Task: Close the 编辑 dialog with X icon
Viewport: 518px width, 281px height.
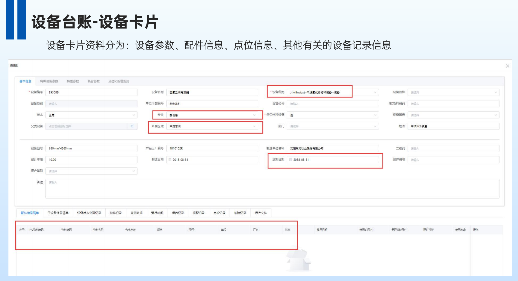Action: pyautogui.click(x=507, y=66)
